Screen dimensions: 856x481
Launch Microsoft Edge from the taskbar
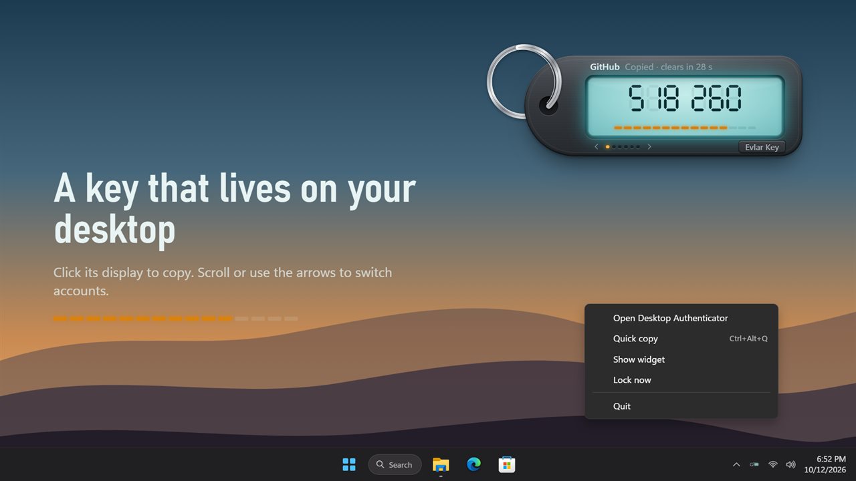pyautogui.click(x=473, y=464)
